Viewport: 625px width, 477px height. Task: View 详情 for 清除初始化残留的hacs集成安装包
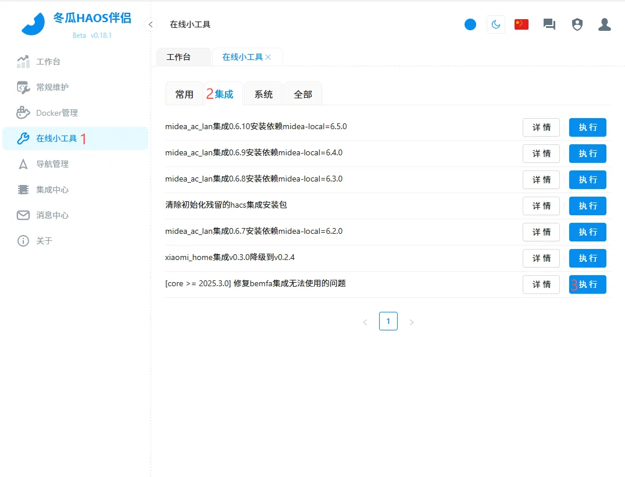click(541, 206)
